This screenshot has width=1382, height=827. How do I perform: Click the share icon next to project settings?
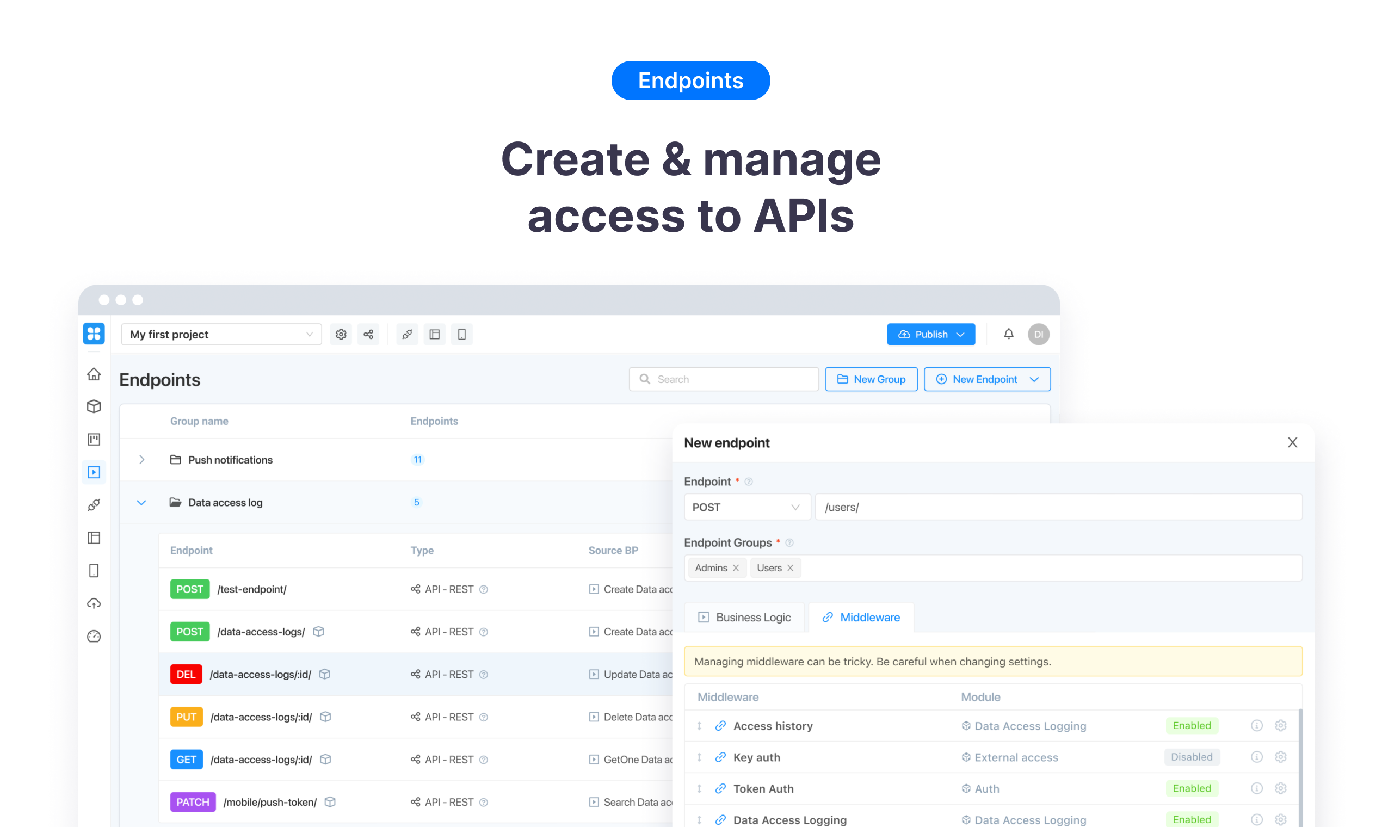[x=368, y=334]
